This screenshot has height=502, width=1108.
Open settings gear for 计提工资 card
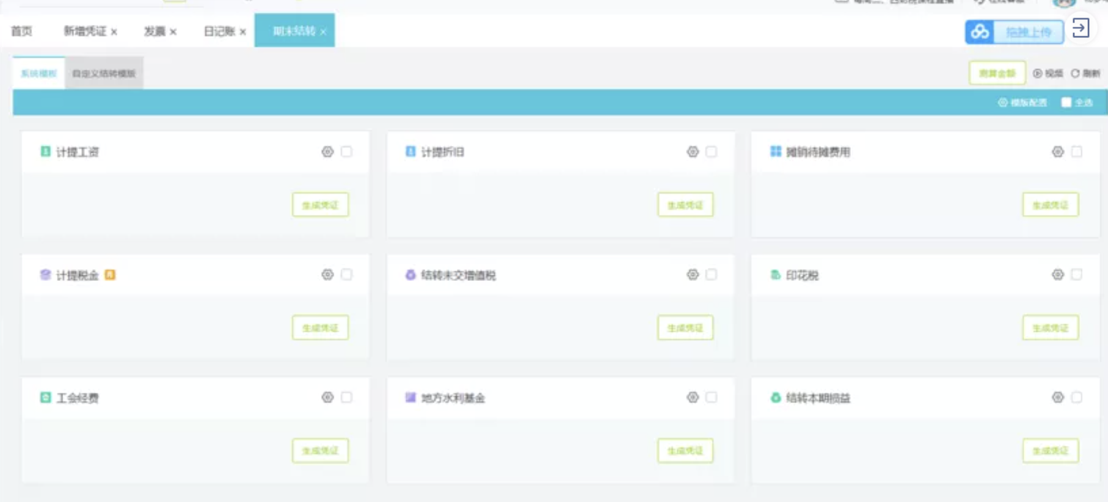pyautogui.click(x=327, y=151)
